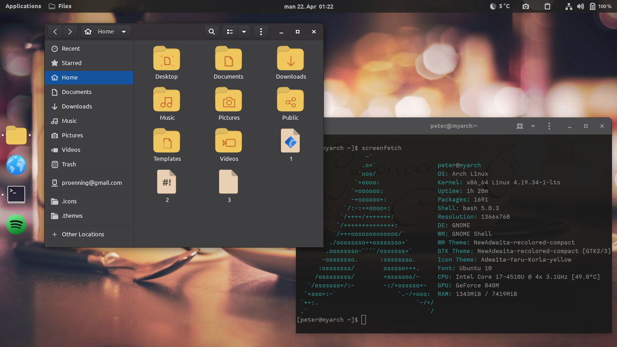Image resolution: width=617 pixels, height=347 pixels.
Task: Open the Files app menu in top bar
Action: (x=60, y=6)
